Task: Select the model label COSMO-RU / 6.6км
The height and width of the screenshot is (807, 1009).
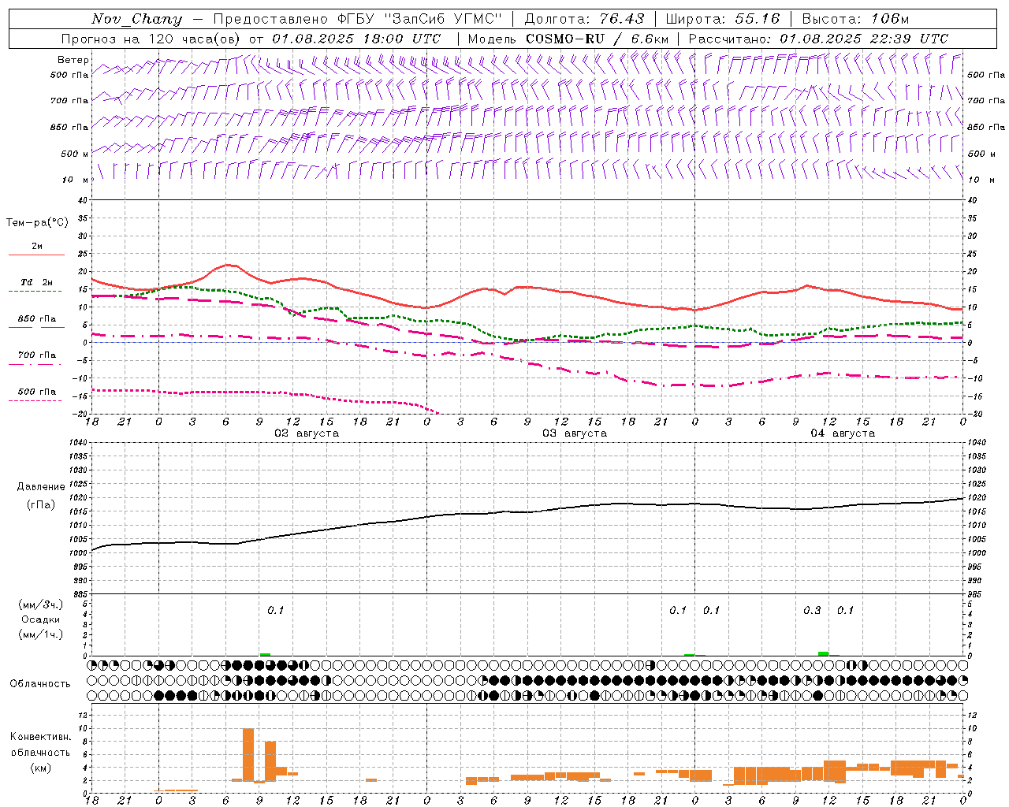Action: pyautogui.click(x=597, y=39)
